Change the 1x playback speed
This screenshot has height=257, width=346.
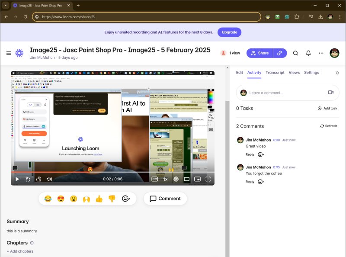coord(165,179)
